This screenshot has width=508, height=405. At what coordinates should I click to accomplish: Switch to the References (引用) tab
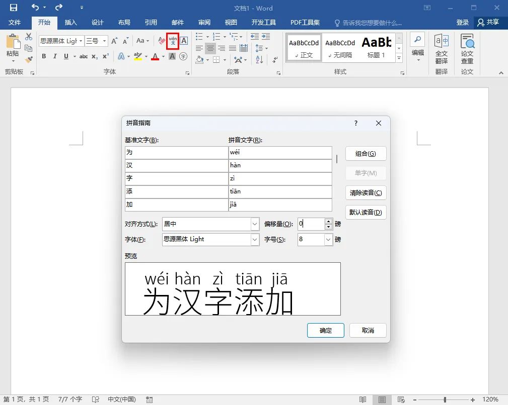151,22
